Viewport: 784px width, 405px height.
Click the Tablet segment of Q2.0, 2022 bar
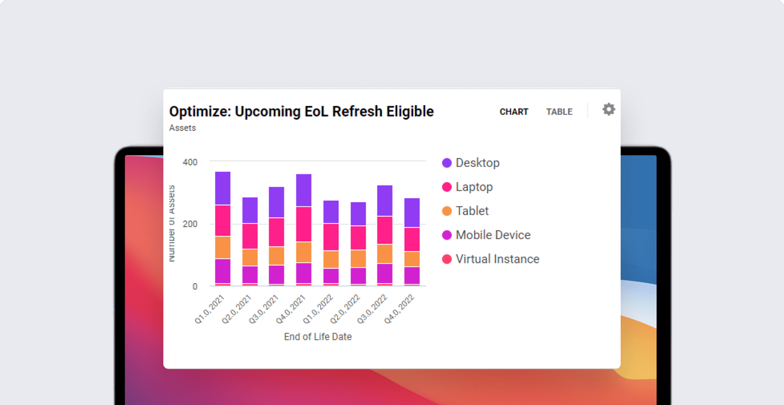(x=358, y=259)
